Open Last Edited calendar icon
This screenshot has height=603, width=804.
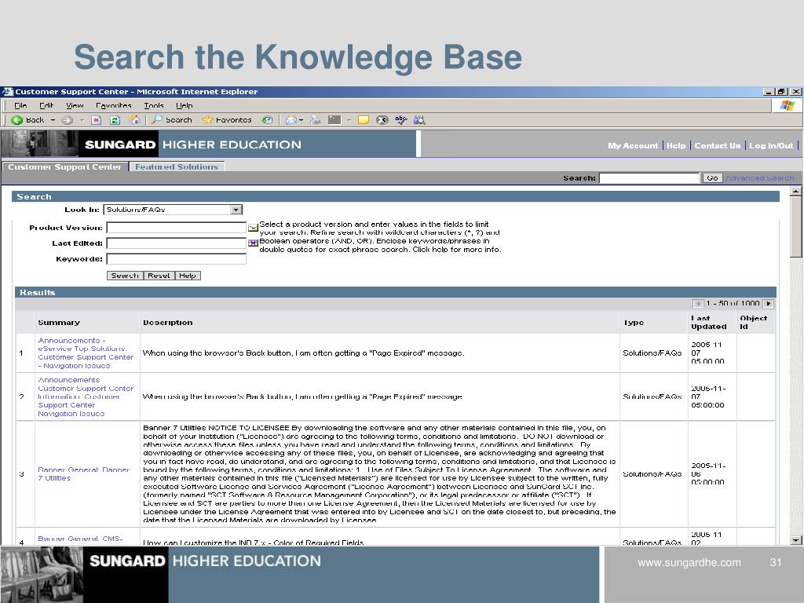(253, 243)
